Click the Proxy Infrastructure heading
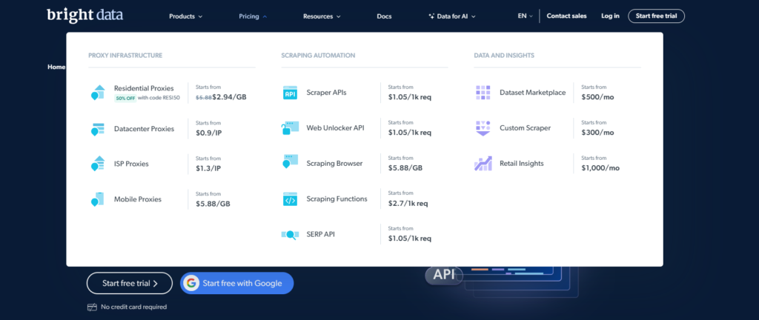Screen dimensions: 759x320 (125, 56)
